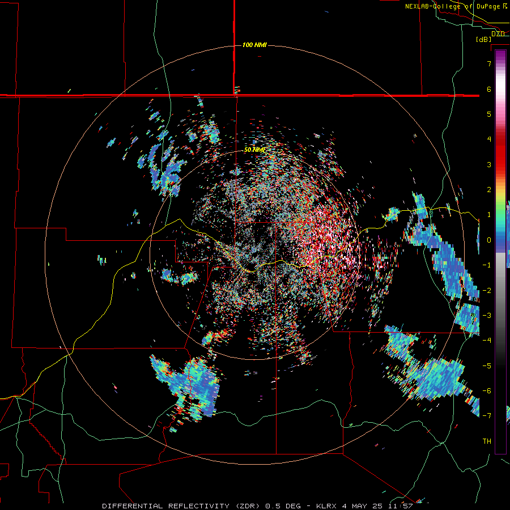The height and width of the screenshot is (510, 510).
Task: Click the "2" value on color scale
Action: click(489, 190)
